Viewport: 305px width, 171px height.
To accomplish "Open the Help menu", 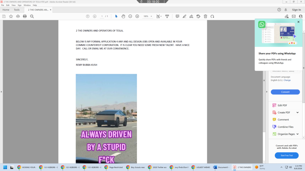I will tap(35, 5).
